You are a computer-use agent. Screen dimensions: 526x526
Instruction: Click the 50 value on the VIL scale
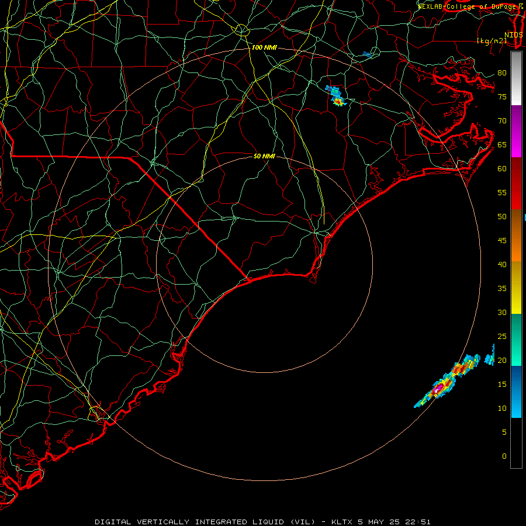point(502,217)
